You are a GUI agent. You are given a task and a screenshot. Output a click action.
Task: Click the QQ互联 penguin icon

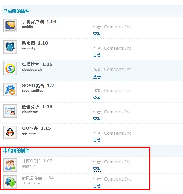pyautogui.click(x=10, y=132)
